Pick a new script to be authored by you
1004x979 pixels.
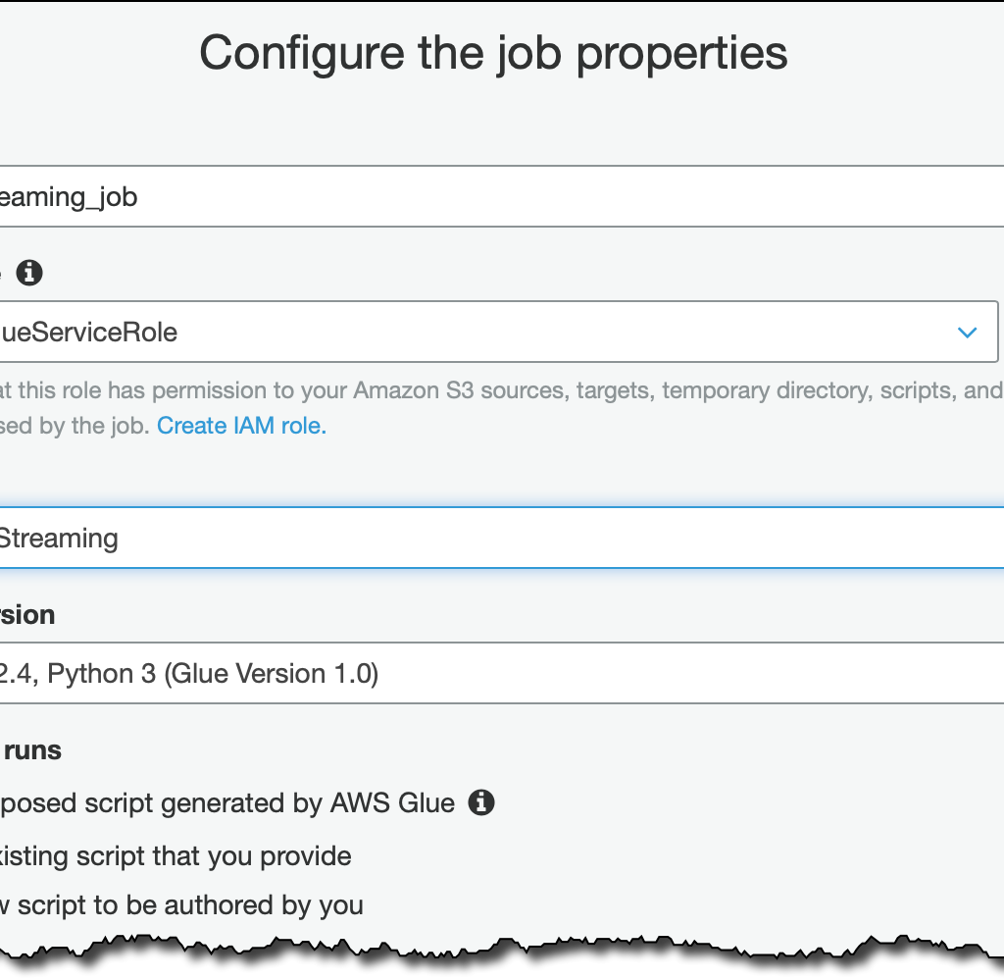[181, 904]
